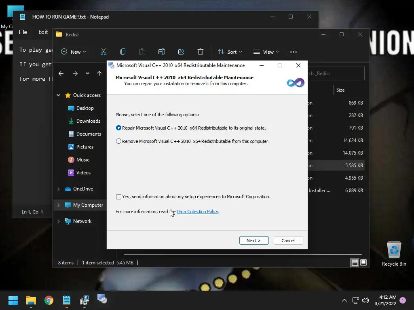Viewport: 414px width, 310px height.
Task: Open Pictures in Quick access
Action: pyautogui.click(x=80, y=147)
